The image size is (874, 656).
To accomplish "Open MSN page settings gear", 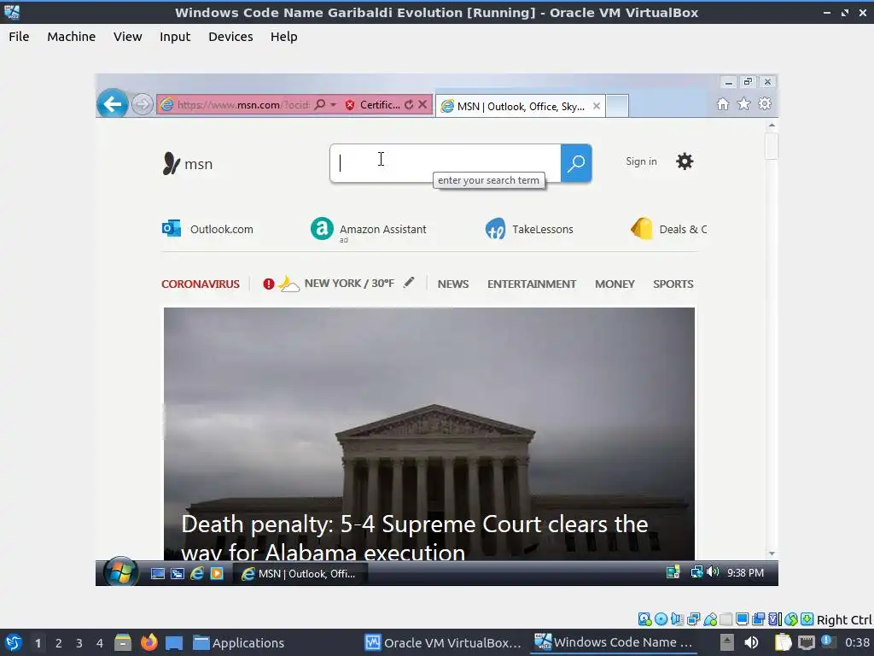I will pyautogui.click(x=685, y=161).
